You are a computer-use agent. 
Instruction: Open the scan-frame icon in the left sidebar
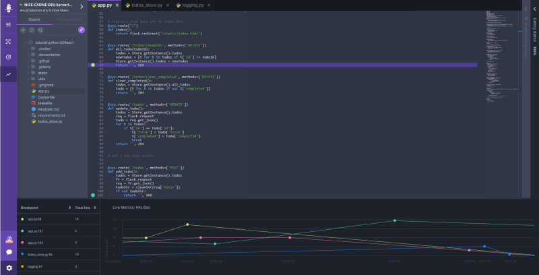pyautogui.click(x=8, y=41)
